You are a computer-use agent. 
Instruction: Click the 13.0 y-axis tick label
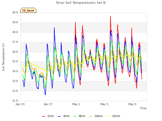(15, 81)
